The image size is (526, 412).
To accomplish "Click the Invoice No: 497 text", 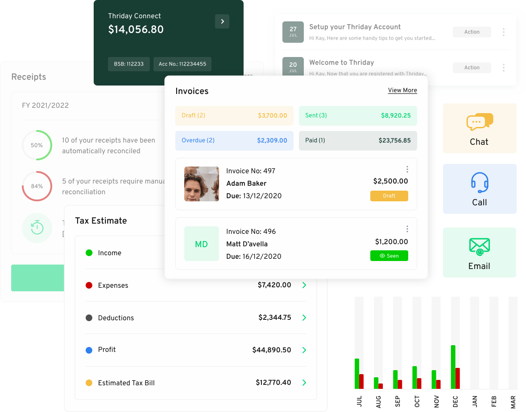I will click(x=251, y=171).
